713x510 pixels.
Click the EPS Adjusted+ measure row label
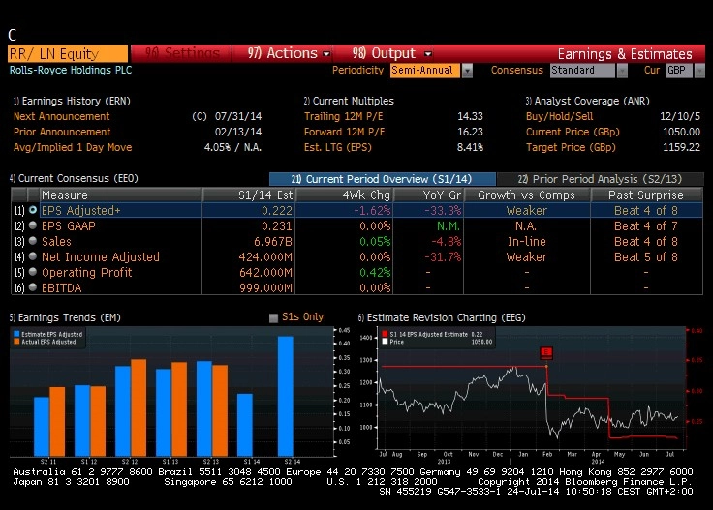81,210
